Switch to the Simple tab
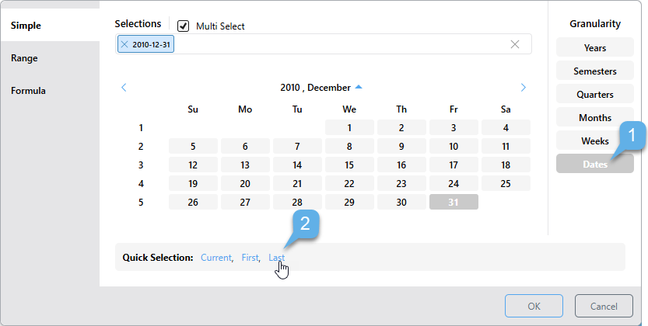Image resolution: width=648 pixels, height=326 pixels. [x=26, y=26]
